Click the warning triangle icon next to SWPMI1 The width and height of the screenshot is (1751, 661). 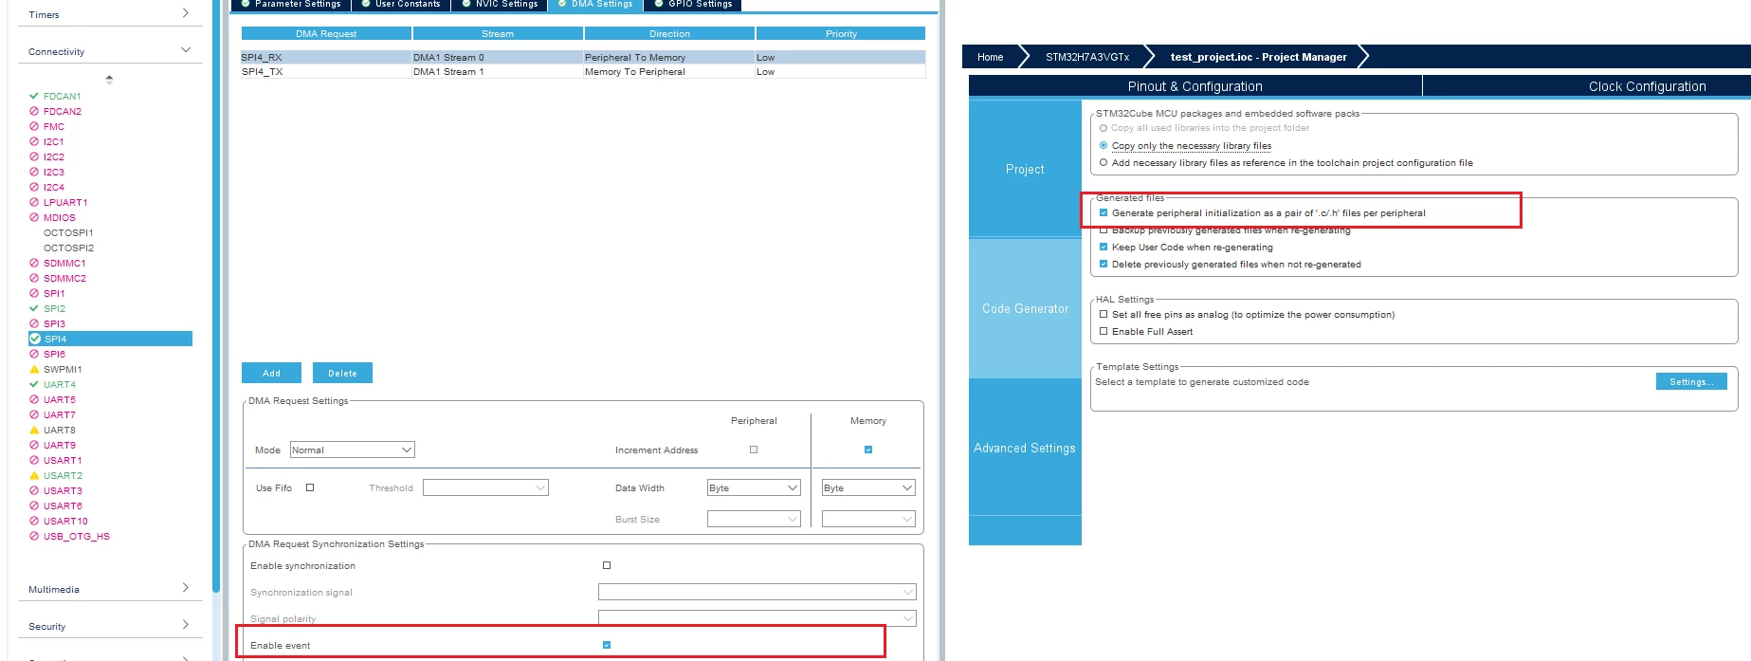pyautogui.click(x=34, y=369)
